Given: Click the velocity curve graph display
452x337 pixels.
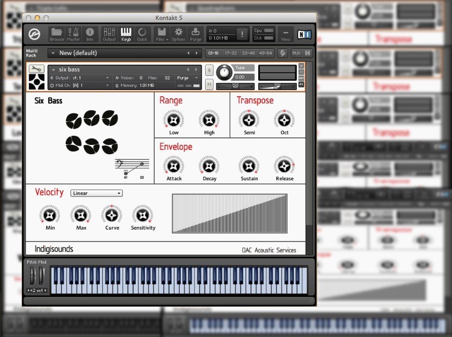Looking at the screenshot, I should (230, 213).
